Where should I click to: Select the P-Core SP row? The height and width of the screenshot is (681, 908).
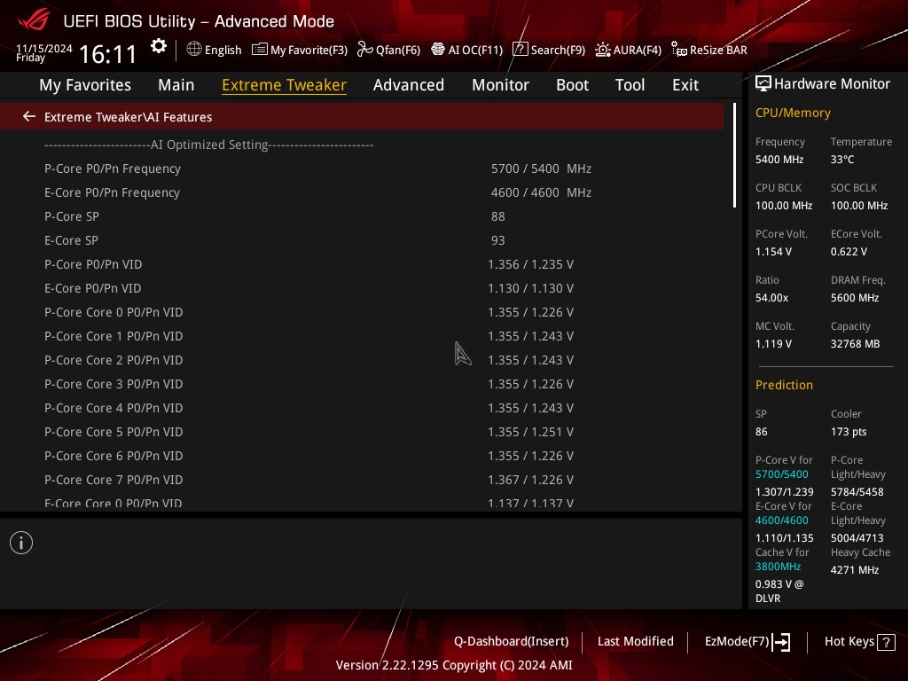(x=362, y=216)
